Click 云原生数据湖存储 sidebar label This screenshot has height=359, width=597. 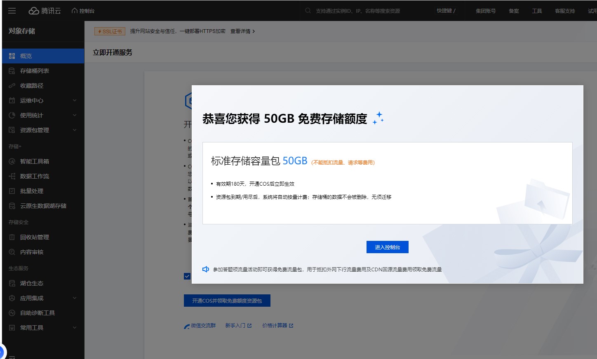point(43,206)
